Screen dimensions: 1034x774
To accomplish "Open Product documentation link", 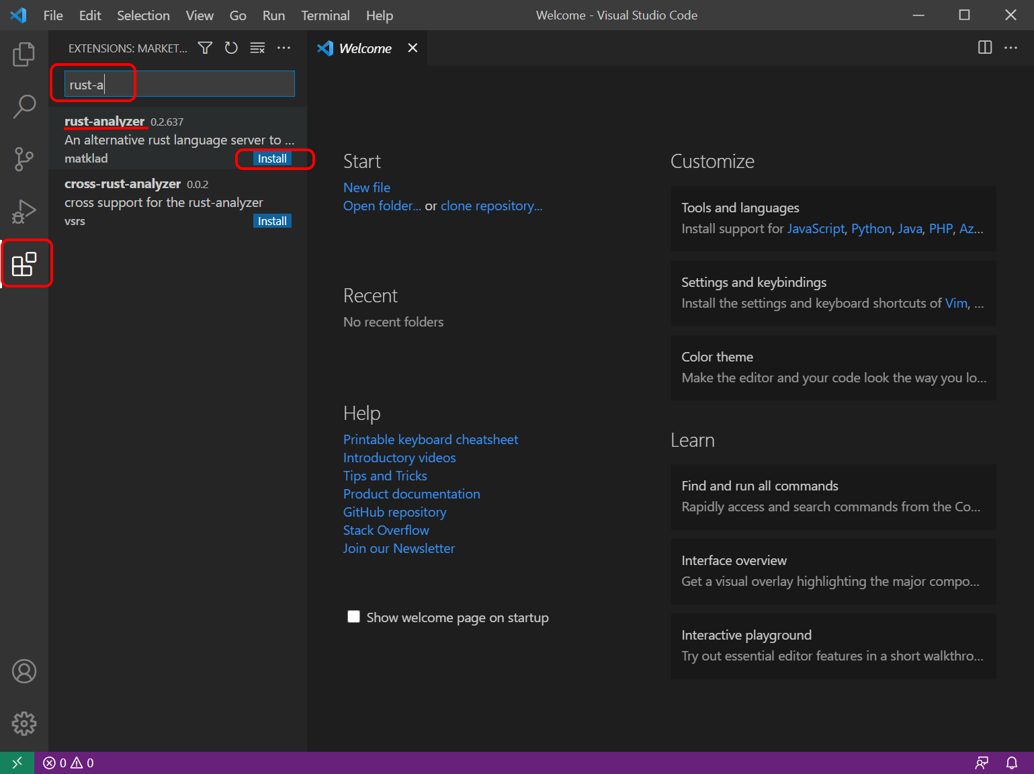I will pos(411,494).
